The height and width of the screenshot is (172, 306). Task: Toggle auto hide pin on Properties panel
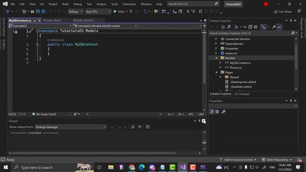pos(291,101)
